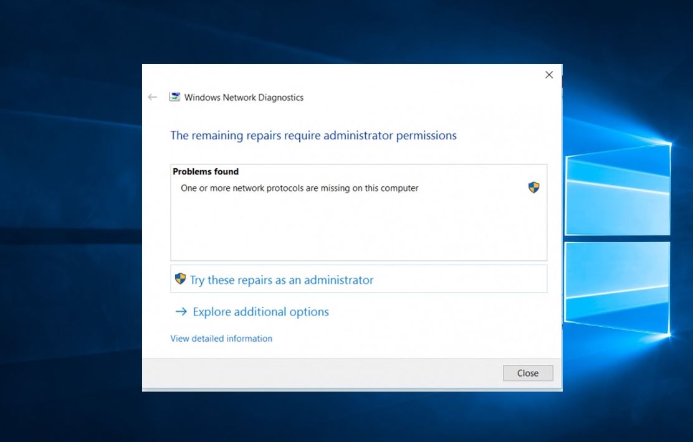Click the administrator permissions heading text

point(313,136)
